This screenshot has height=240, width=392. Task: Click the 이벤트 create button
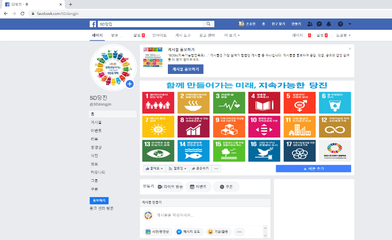click(x=198, y=186)
